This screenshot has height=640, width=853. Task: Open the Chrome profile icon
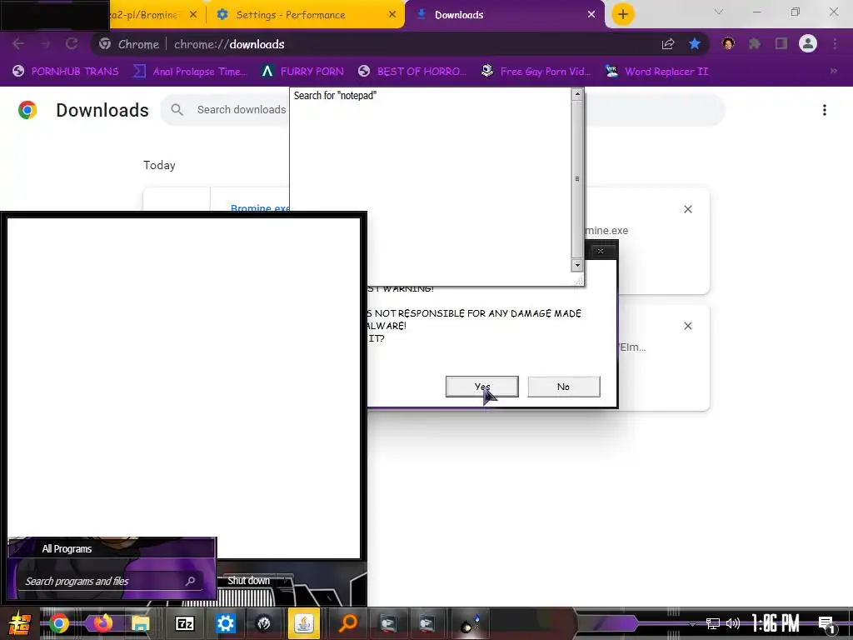[808, 43]
